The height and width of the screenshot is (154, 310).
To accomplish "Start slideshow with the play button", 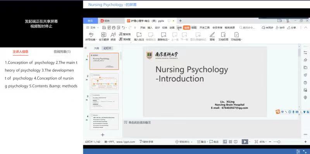I will (x=245, y=142).
